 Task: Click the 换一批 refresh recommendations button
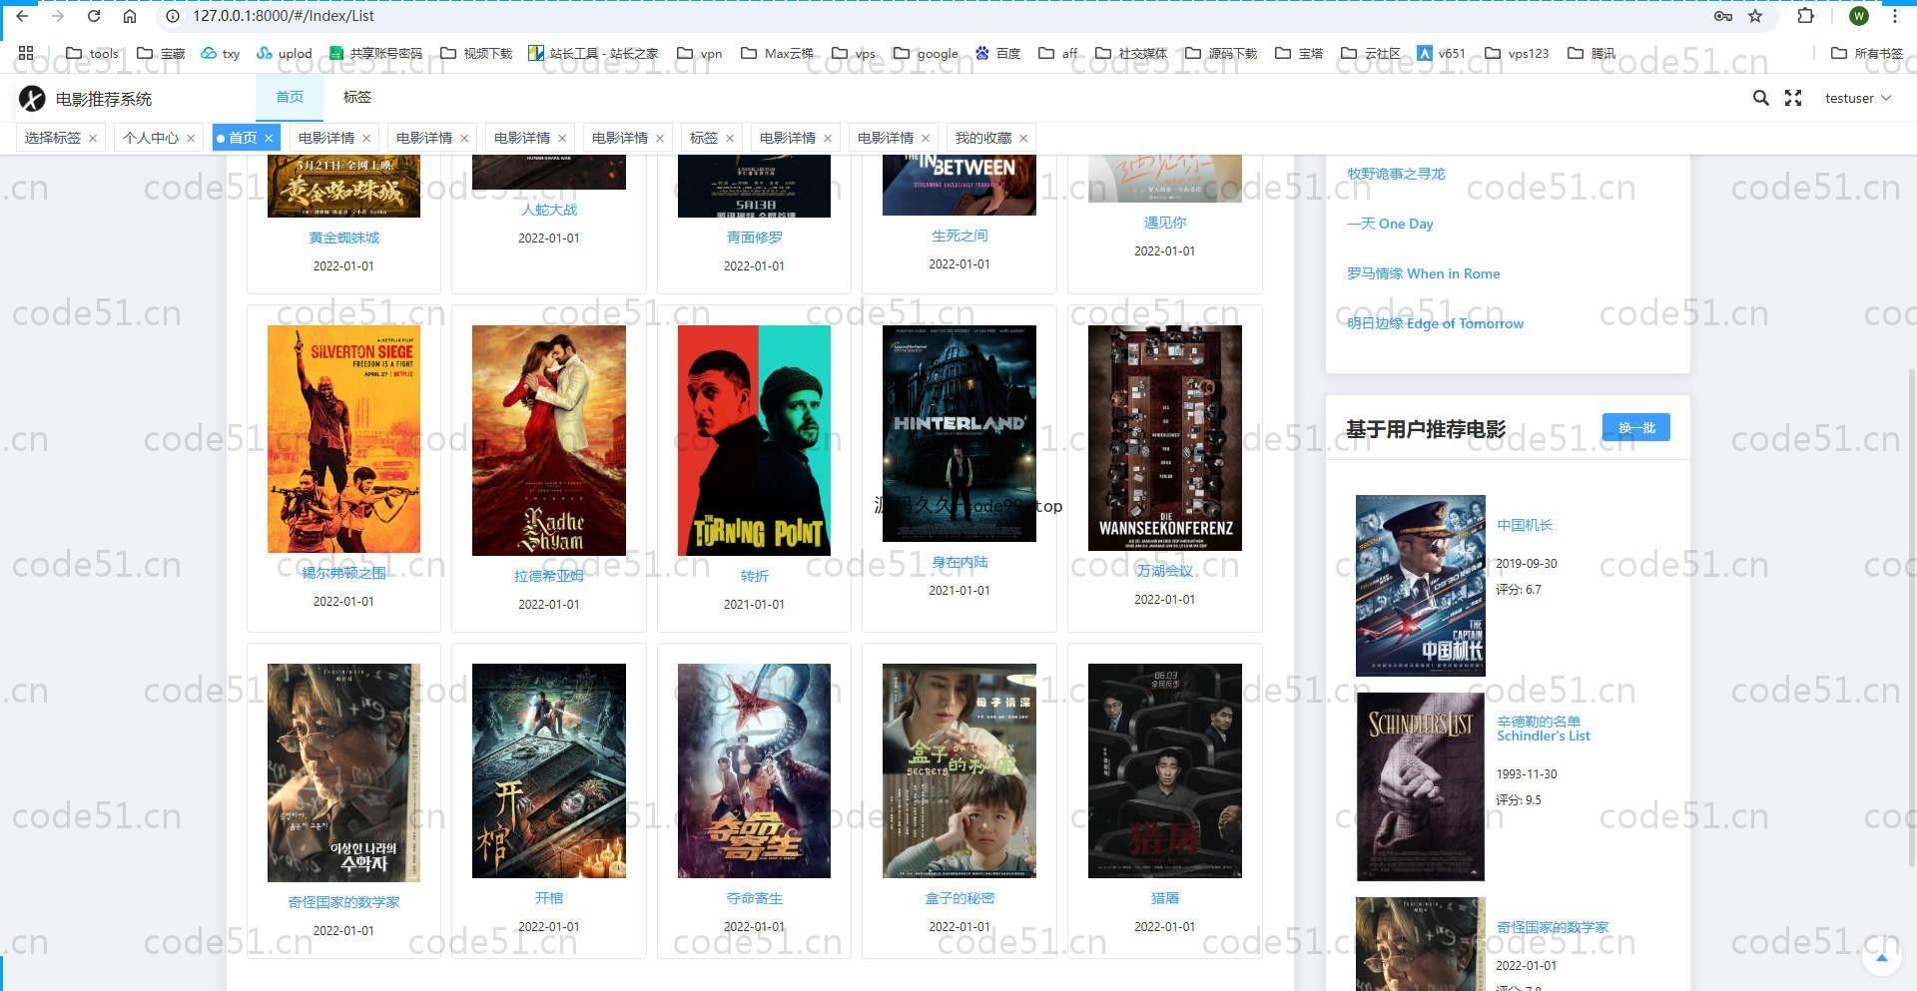tap(1635, 427)
